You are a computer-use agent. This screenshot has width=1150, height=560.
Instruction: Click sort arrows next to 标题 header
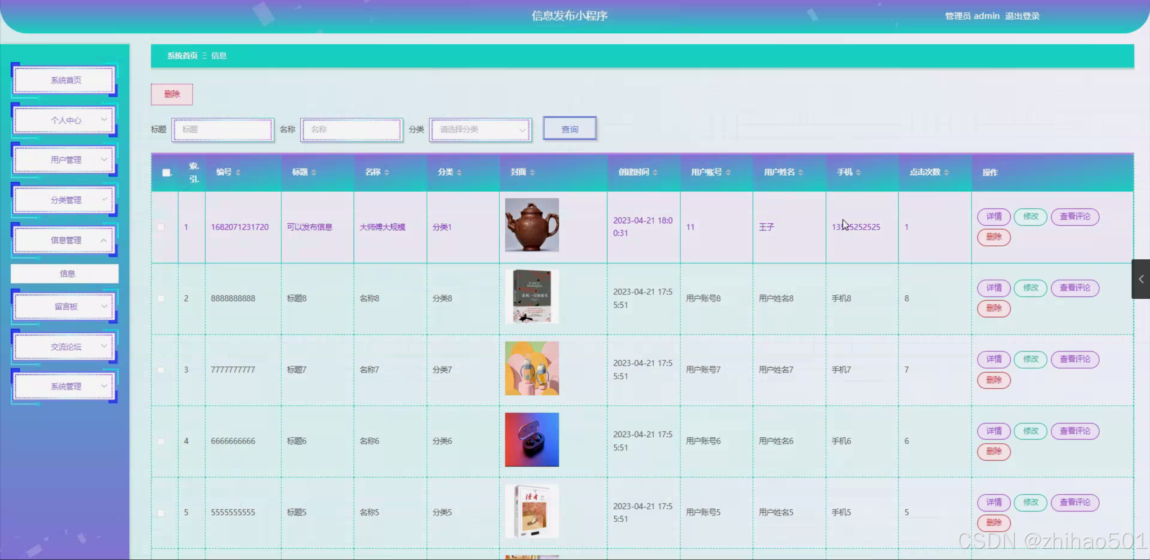[314, 173]
